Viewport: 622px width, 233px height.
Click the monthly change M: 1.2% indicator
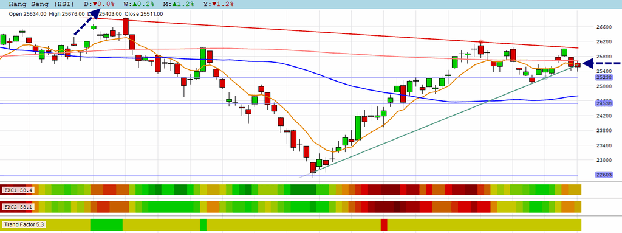[179, 4]
